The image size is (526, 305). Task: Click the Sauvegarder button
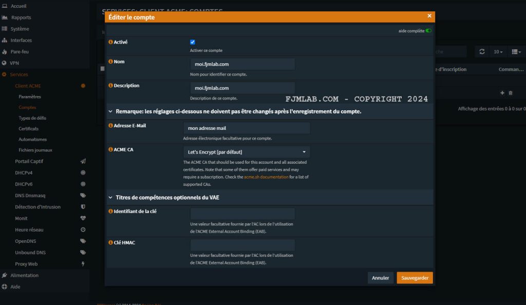pyautogui.click(x=415, y=278)
